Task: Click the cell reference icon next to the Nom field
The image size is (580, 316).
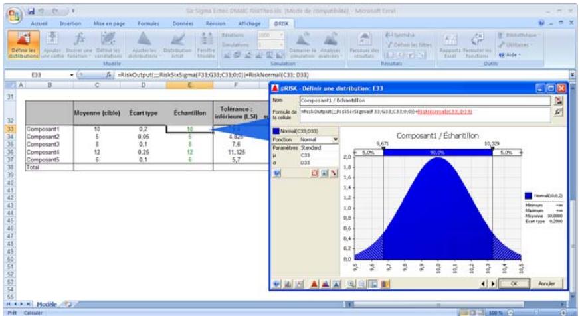Action: coord(559,100)
